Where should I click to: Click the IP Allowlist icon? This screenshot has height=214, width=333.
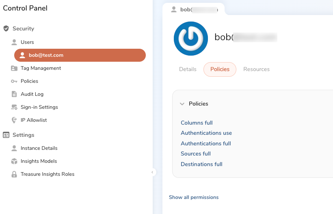coord(14,120)
